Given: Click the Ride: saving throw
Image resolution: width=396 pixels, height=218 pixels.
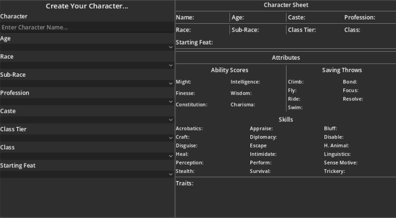Looking at the screenshot, I should point(294,99).
